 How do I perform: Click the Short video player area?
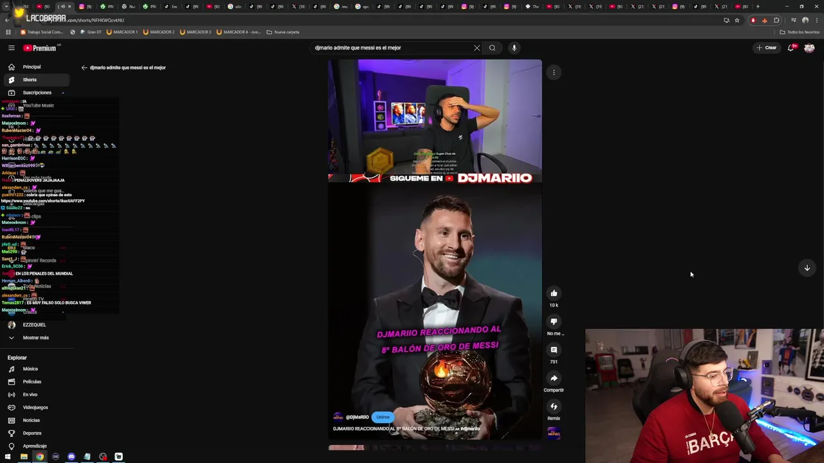tap(435, 250)
